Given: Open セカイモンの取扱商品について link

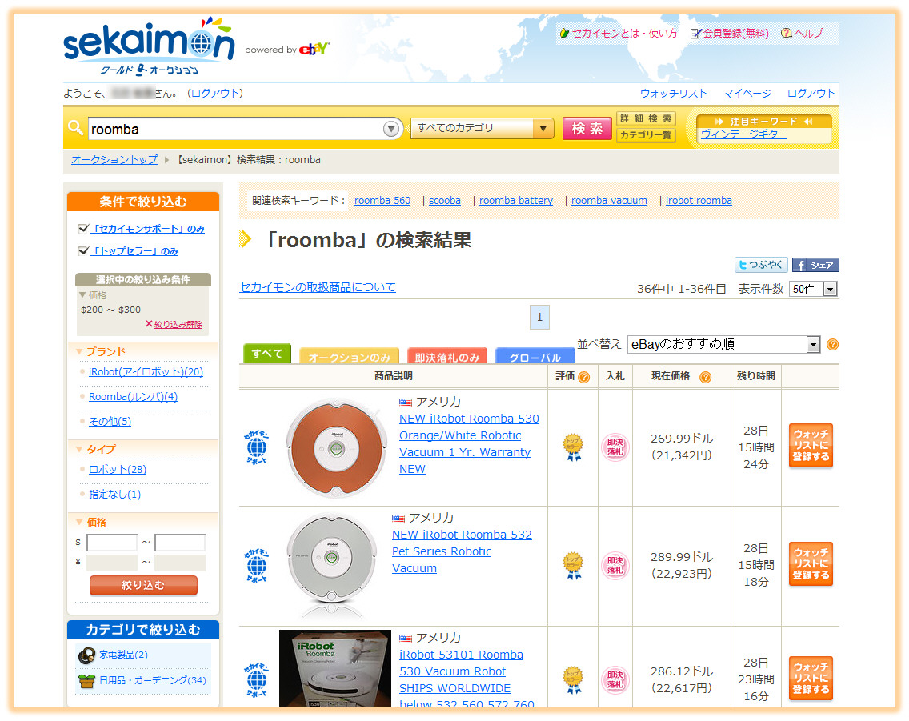Looking at the screenshot, I should pyautogui.click(x=318, y=287).
